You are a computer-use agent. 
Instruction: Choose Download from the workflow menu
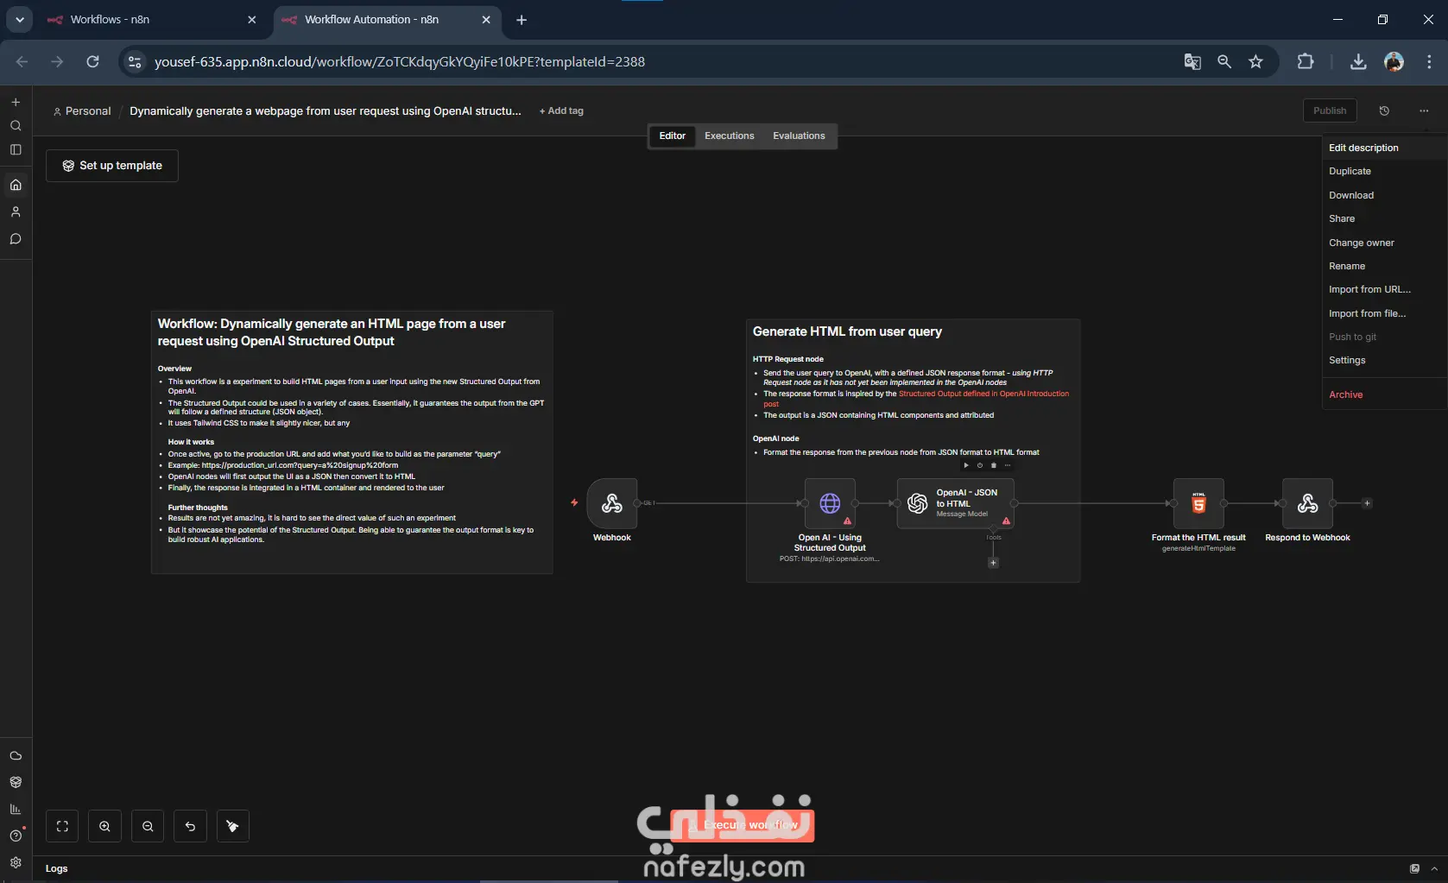(1384, 195)
